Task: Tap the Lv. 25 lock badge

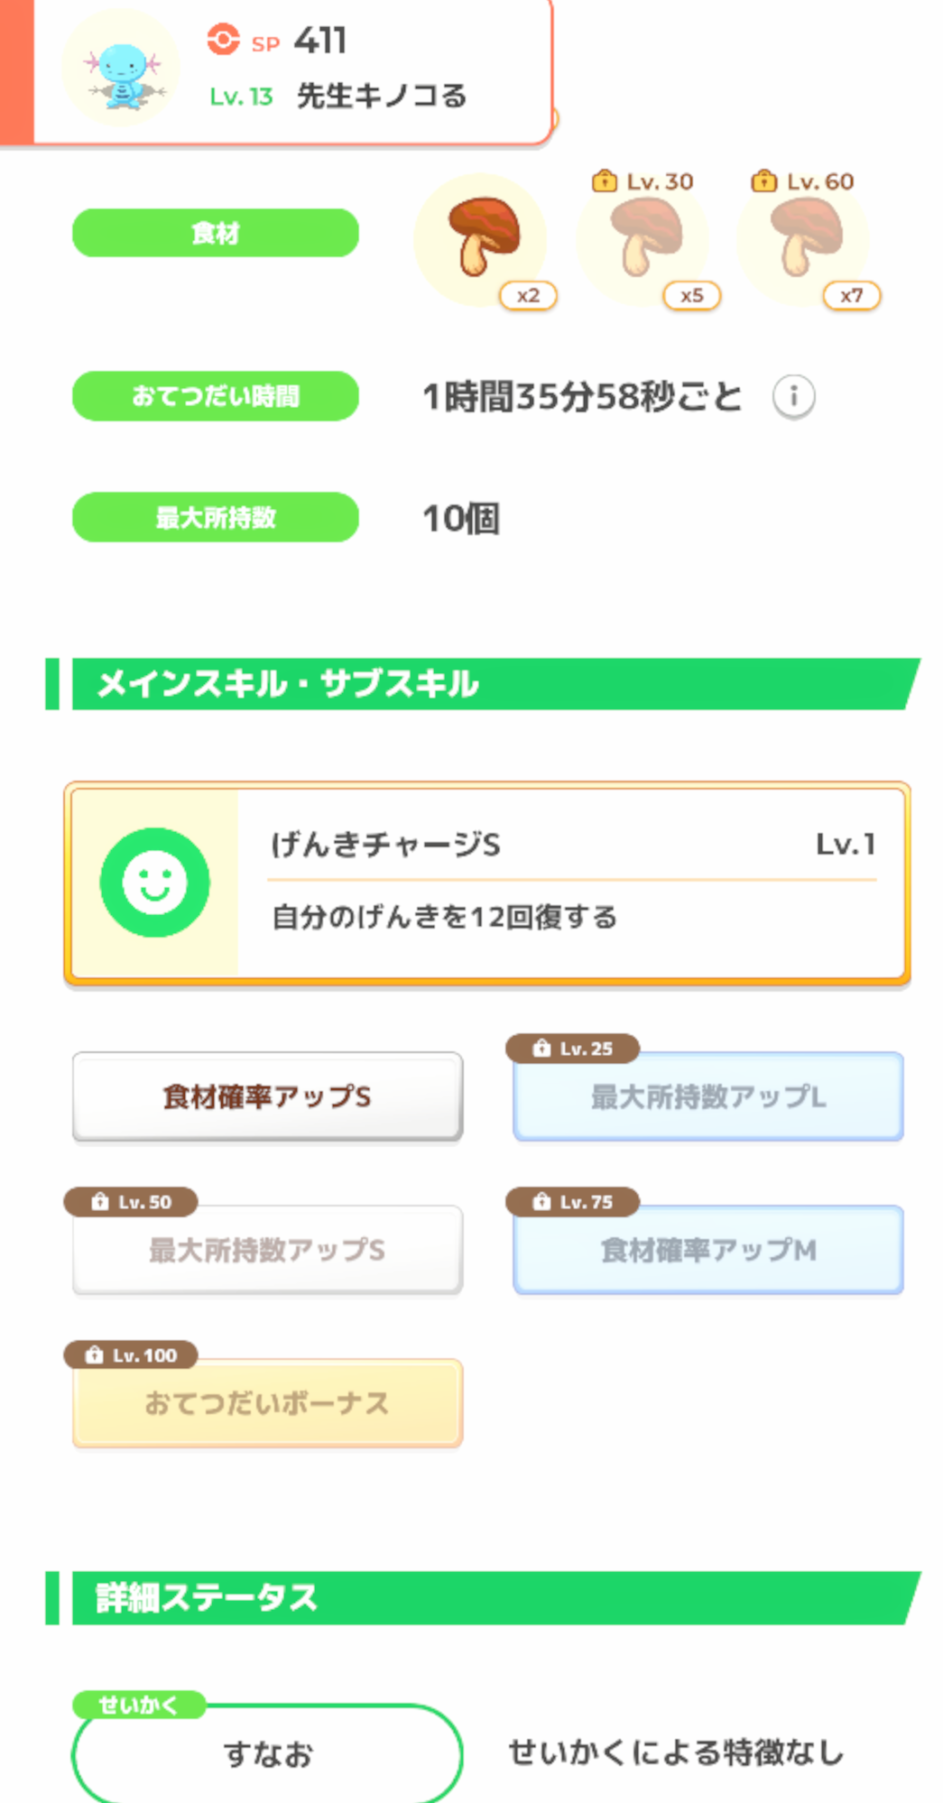Action: pyautogui.click(x=573, y=1049)
